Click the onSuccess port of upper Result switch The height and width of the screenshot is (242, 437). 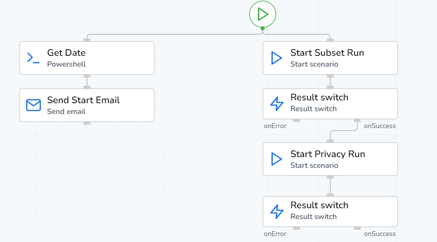(x=358, y=121)
